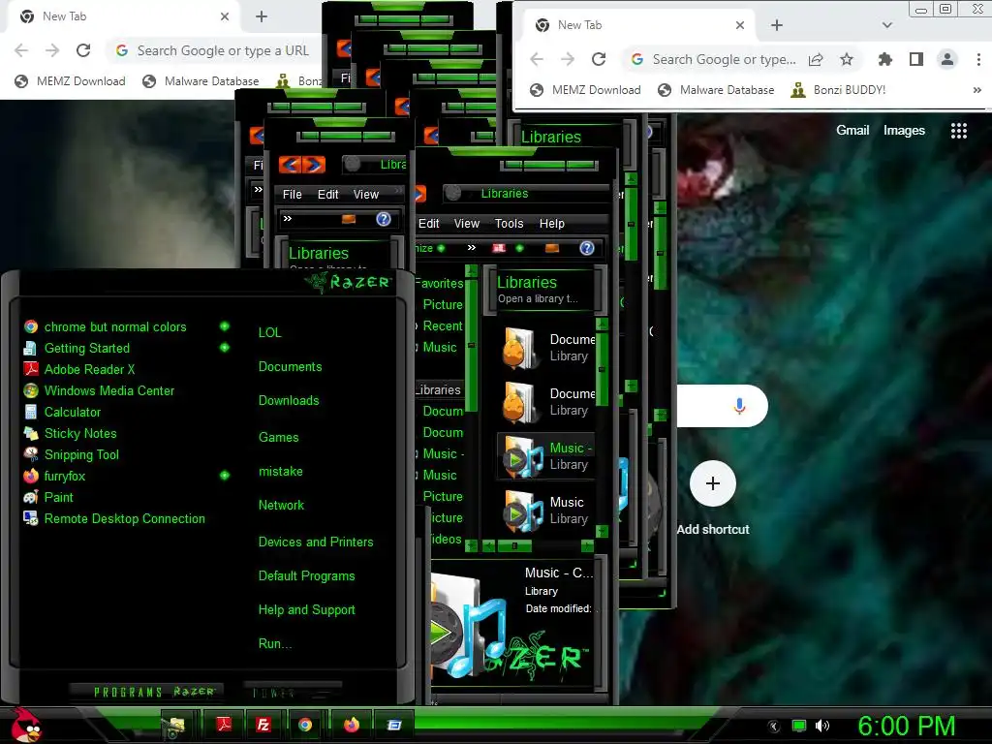
Task: Click Add shortcut plus button
Action: (x=712, y=483)
